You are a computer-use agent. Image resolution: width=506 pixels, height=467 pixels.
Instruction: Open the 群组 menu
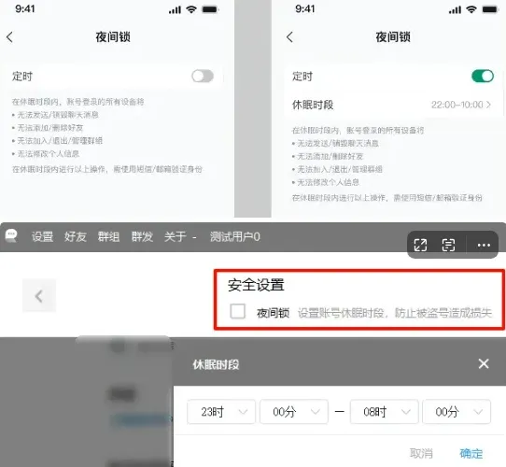point(108,236)
